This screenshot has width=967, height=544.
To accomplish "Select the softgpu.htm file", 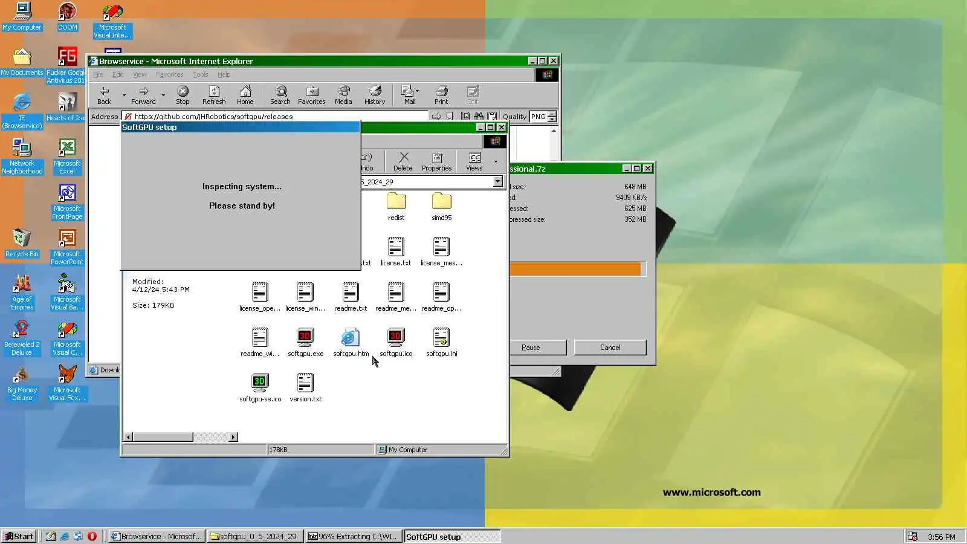I will [x=351, y=342].
